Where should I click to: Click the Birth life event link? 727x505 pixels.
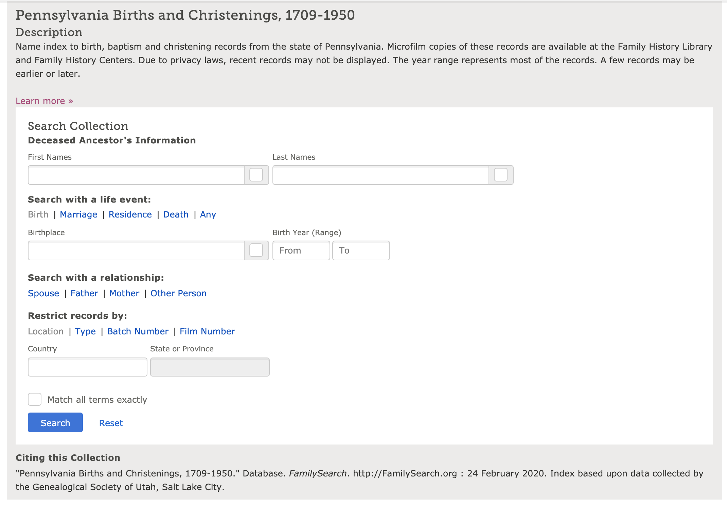pyautogui.click(x=37, y=214)
